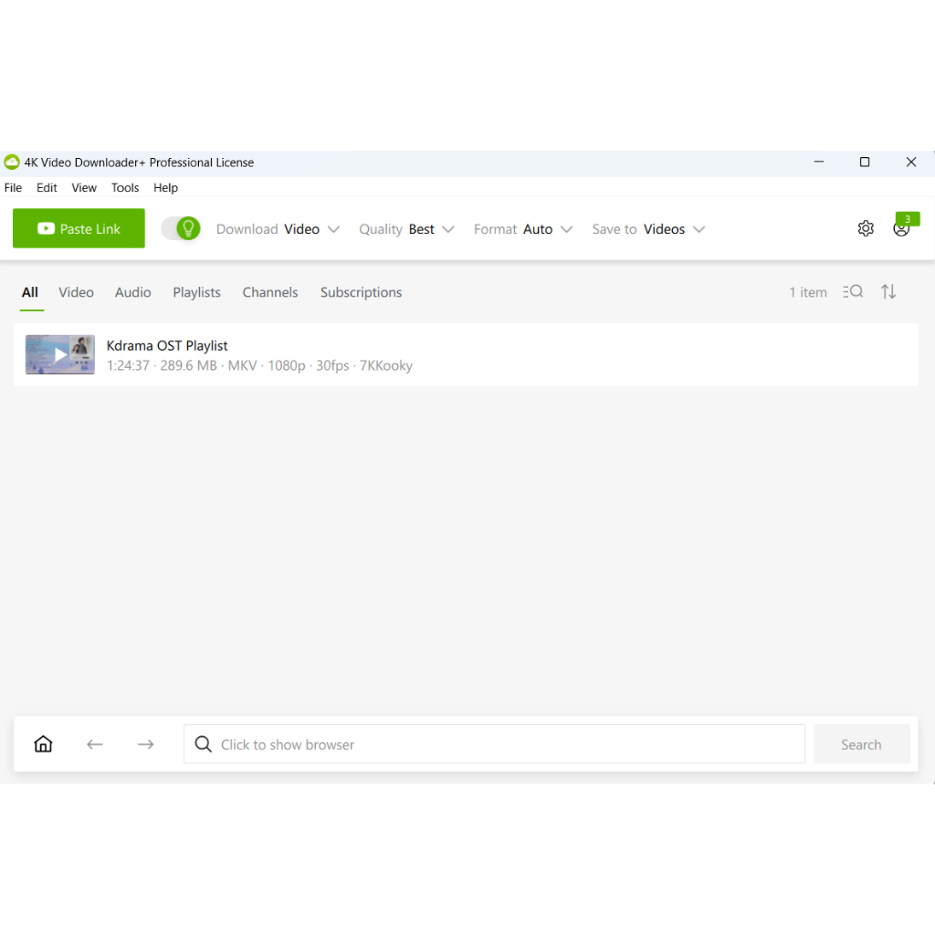The image size is (935, 935).
Task: Minimize the application window
Action: point(819,162)
